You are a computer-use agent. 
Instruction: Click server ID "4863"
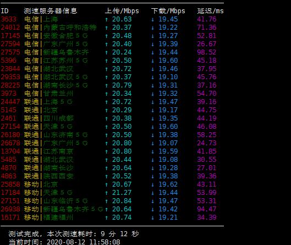click(9, 176)
